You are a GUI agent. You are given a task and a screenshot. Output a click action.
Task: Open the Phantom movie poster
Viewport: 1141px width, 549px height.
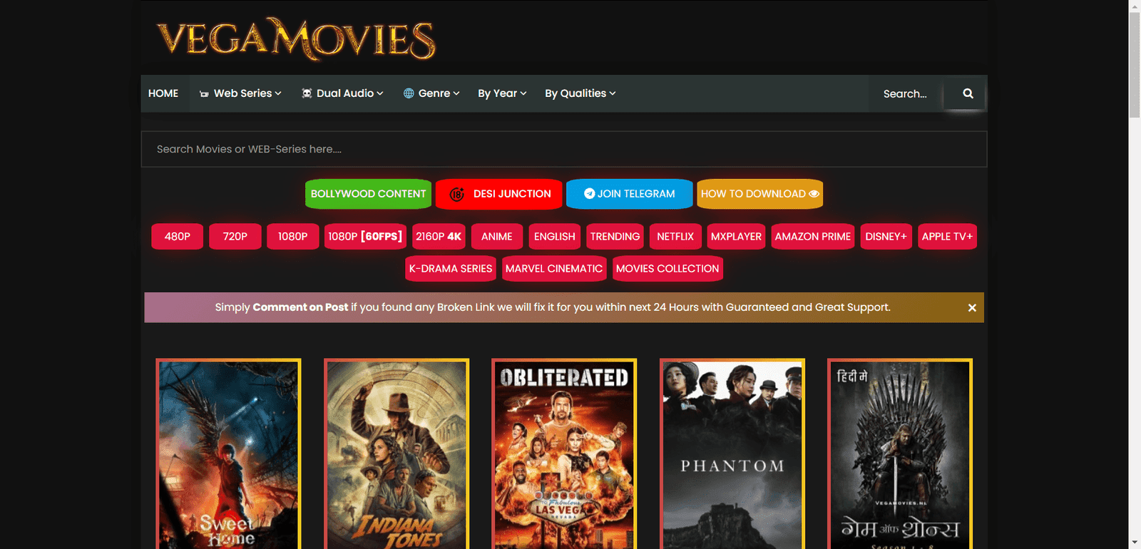732,454
